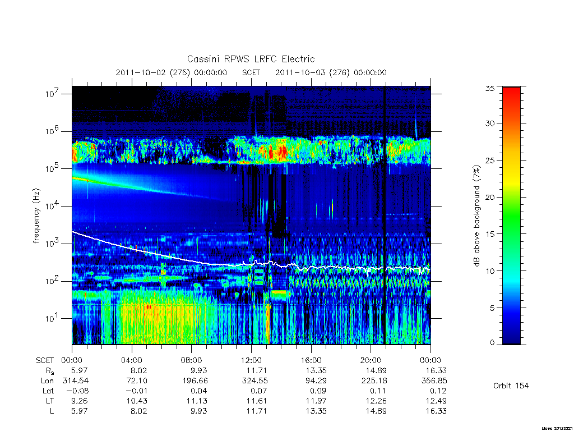Click the SCET time label '16:00'
574x431 pixels.
[x=311, y=360]
